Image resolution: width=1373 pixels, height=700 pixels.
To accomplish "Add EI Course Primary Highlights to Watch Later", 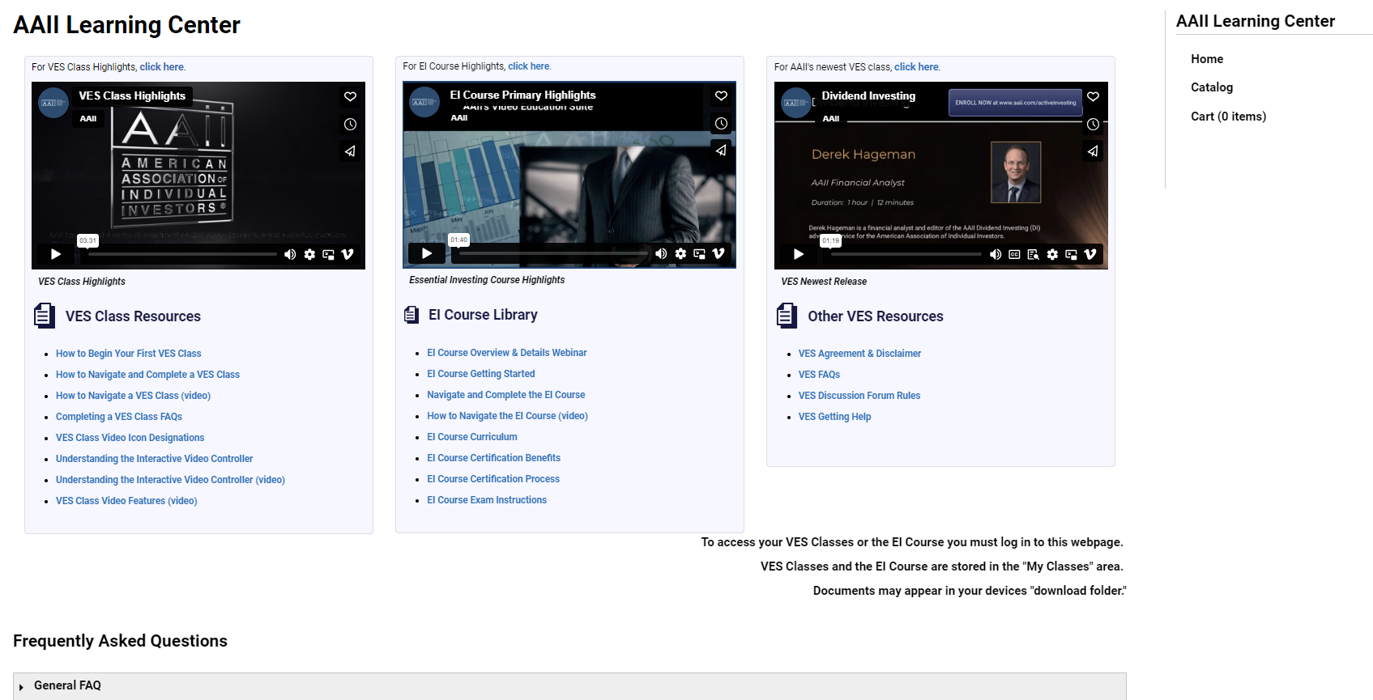I will [x=721, y=123].
